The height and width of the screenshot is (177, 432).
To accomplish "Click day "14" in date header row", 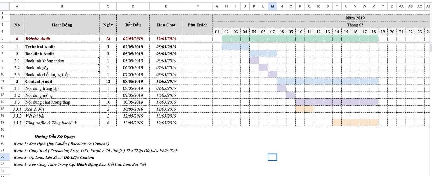I will (337, 32).
